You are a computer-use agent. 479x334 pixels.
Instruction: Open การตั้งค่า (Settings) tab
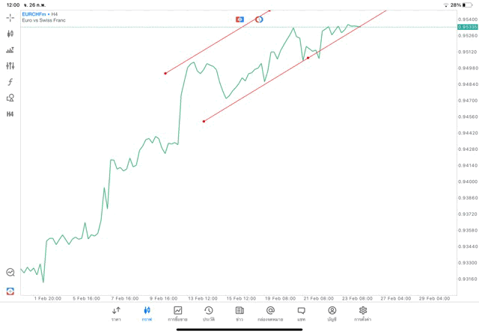point(363,313)
